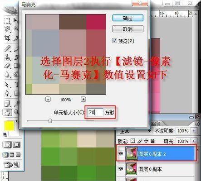Click the Mosaic filter preview image

[x=66, y=54]
